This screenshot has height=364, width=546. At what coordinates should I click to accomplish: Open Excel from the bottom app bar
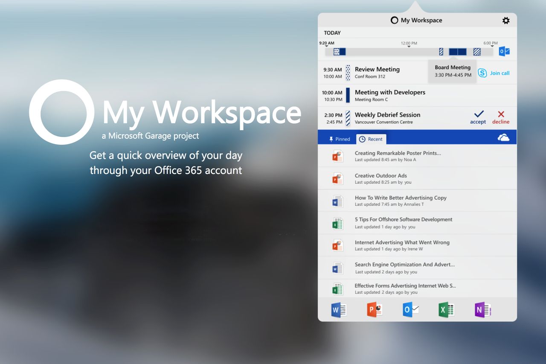coord(446,309)
